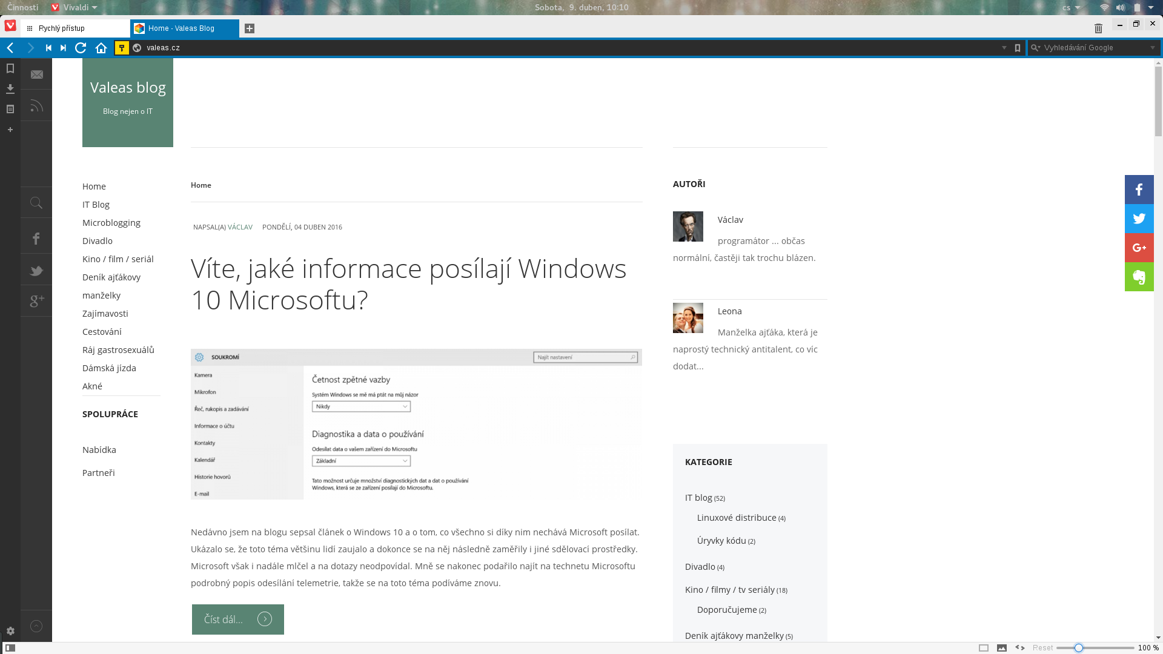The width and height of the screenshot is (1163, 654).
Task: Add a new tab
Action: 250,28
